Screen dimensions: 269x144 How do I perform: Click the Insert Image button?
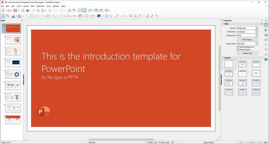tap(247, 40)
